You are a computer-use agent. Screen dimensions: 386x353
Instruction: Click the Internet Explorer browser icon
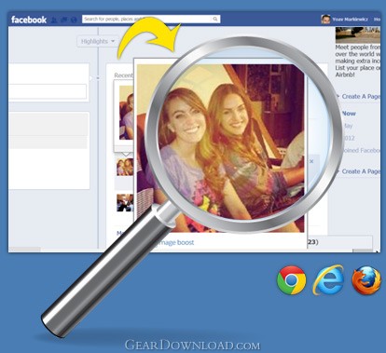(x=329, y=279)
